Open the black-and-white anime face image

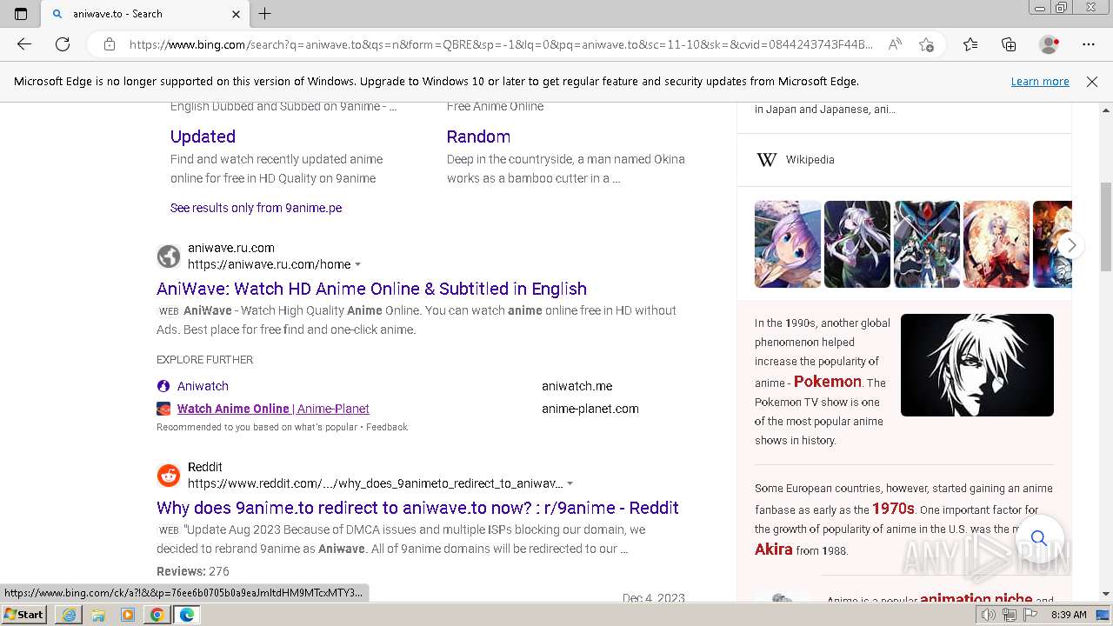coord(977,365)
